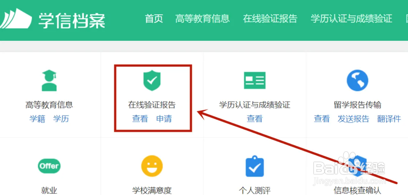Click 申请 under 在线验证报告

(164, 119)
